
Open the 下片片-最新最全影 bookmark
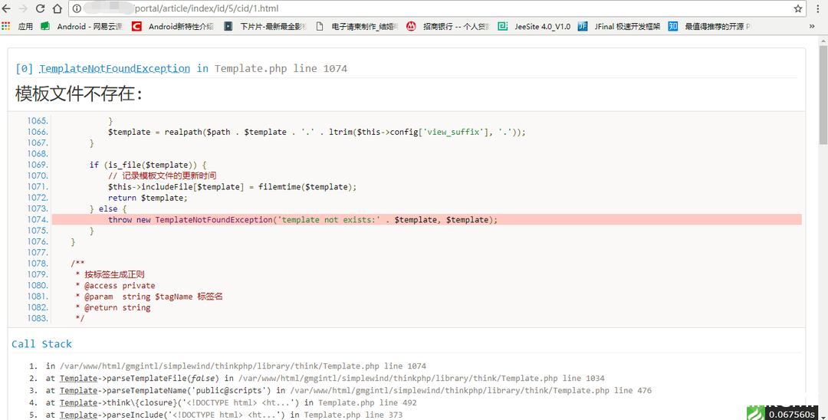coord(265,26)
